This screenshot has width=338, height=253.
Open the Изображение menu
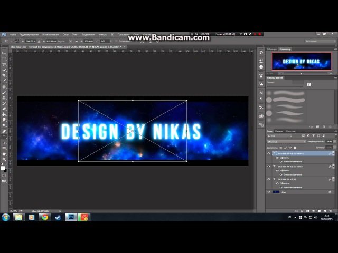pos(51,34)
